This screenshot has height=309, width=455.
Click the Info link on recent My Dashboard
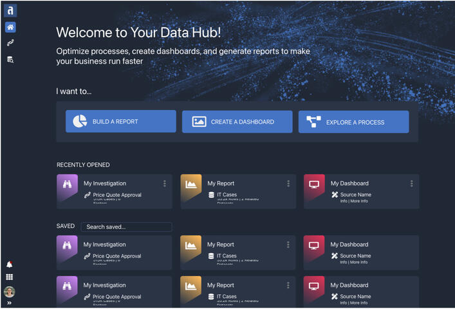(x=344, y=201)
